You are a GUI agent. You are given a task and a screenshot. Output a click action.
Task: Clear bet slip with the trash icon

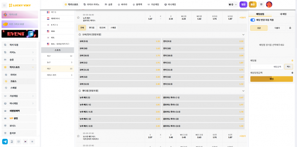click(x=290, y=28)
